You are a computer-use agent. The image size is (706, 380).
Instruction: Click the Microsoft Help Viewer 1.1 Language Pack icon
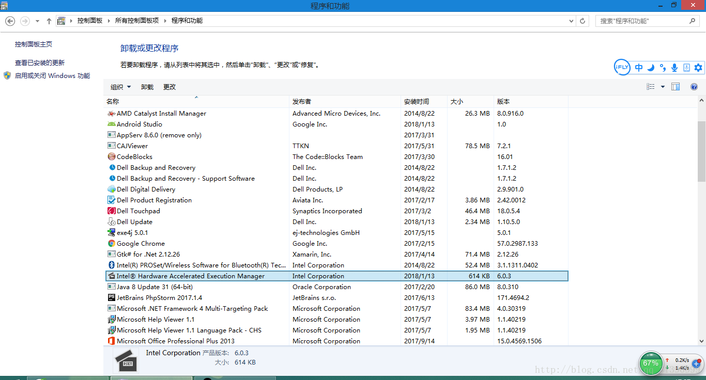coord(111,330)
